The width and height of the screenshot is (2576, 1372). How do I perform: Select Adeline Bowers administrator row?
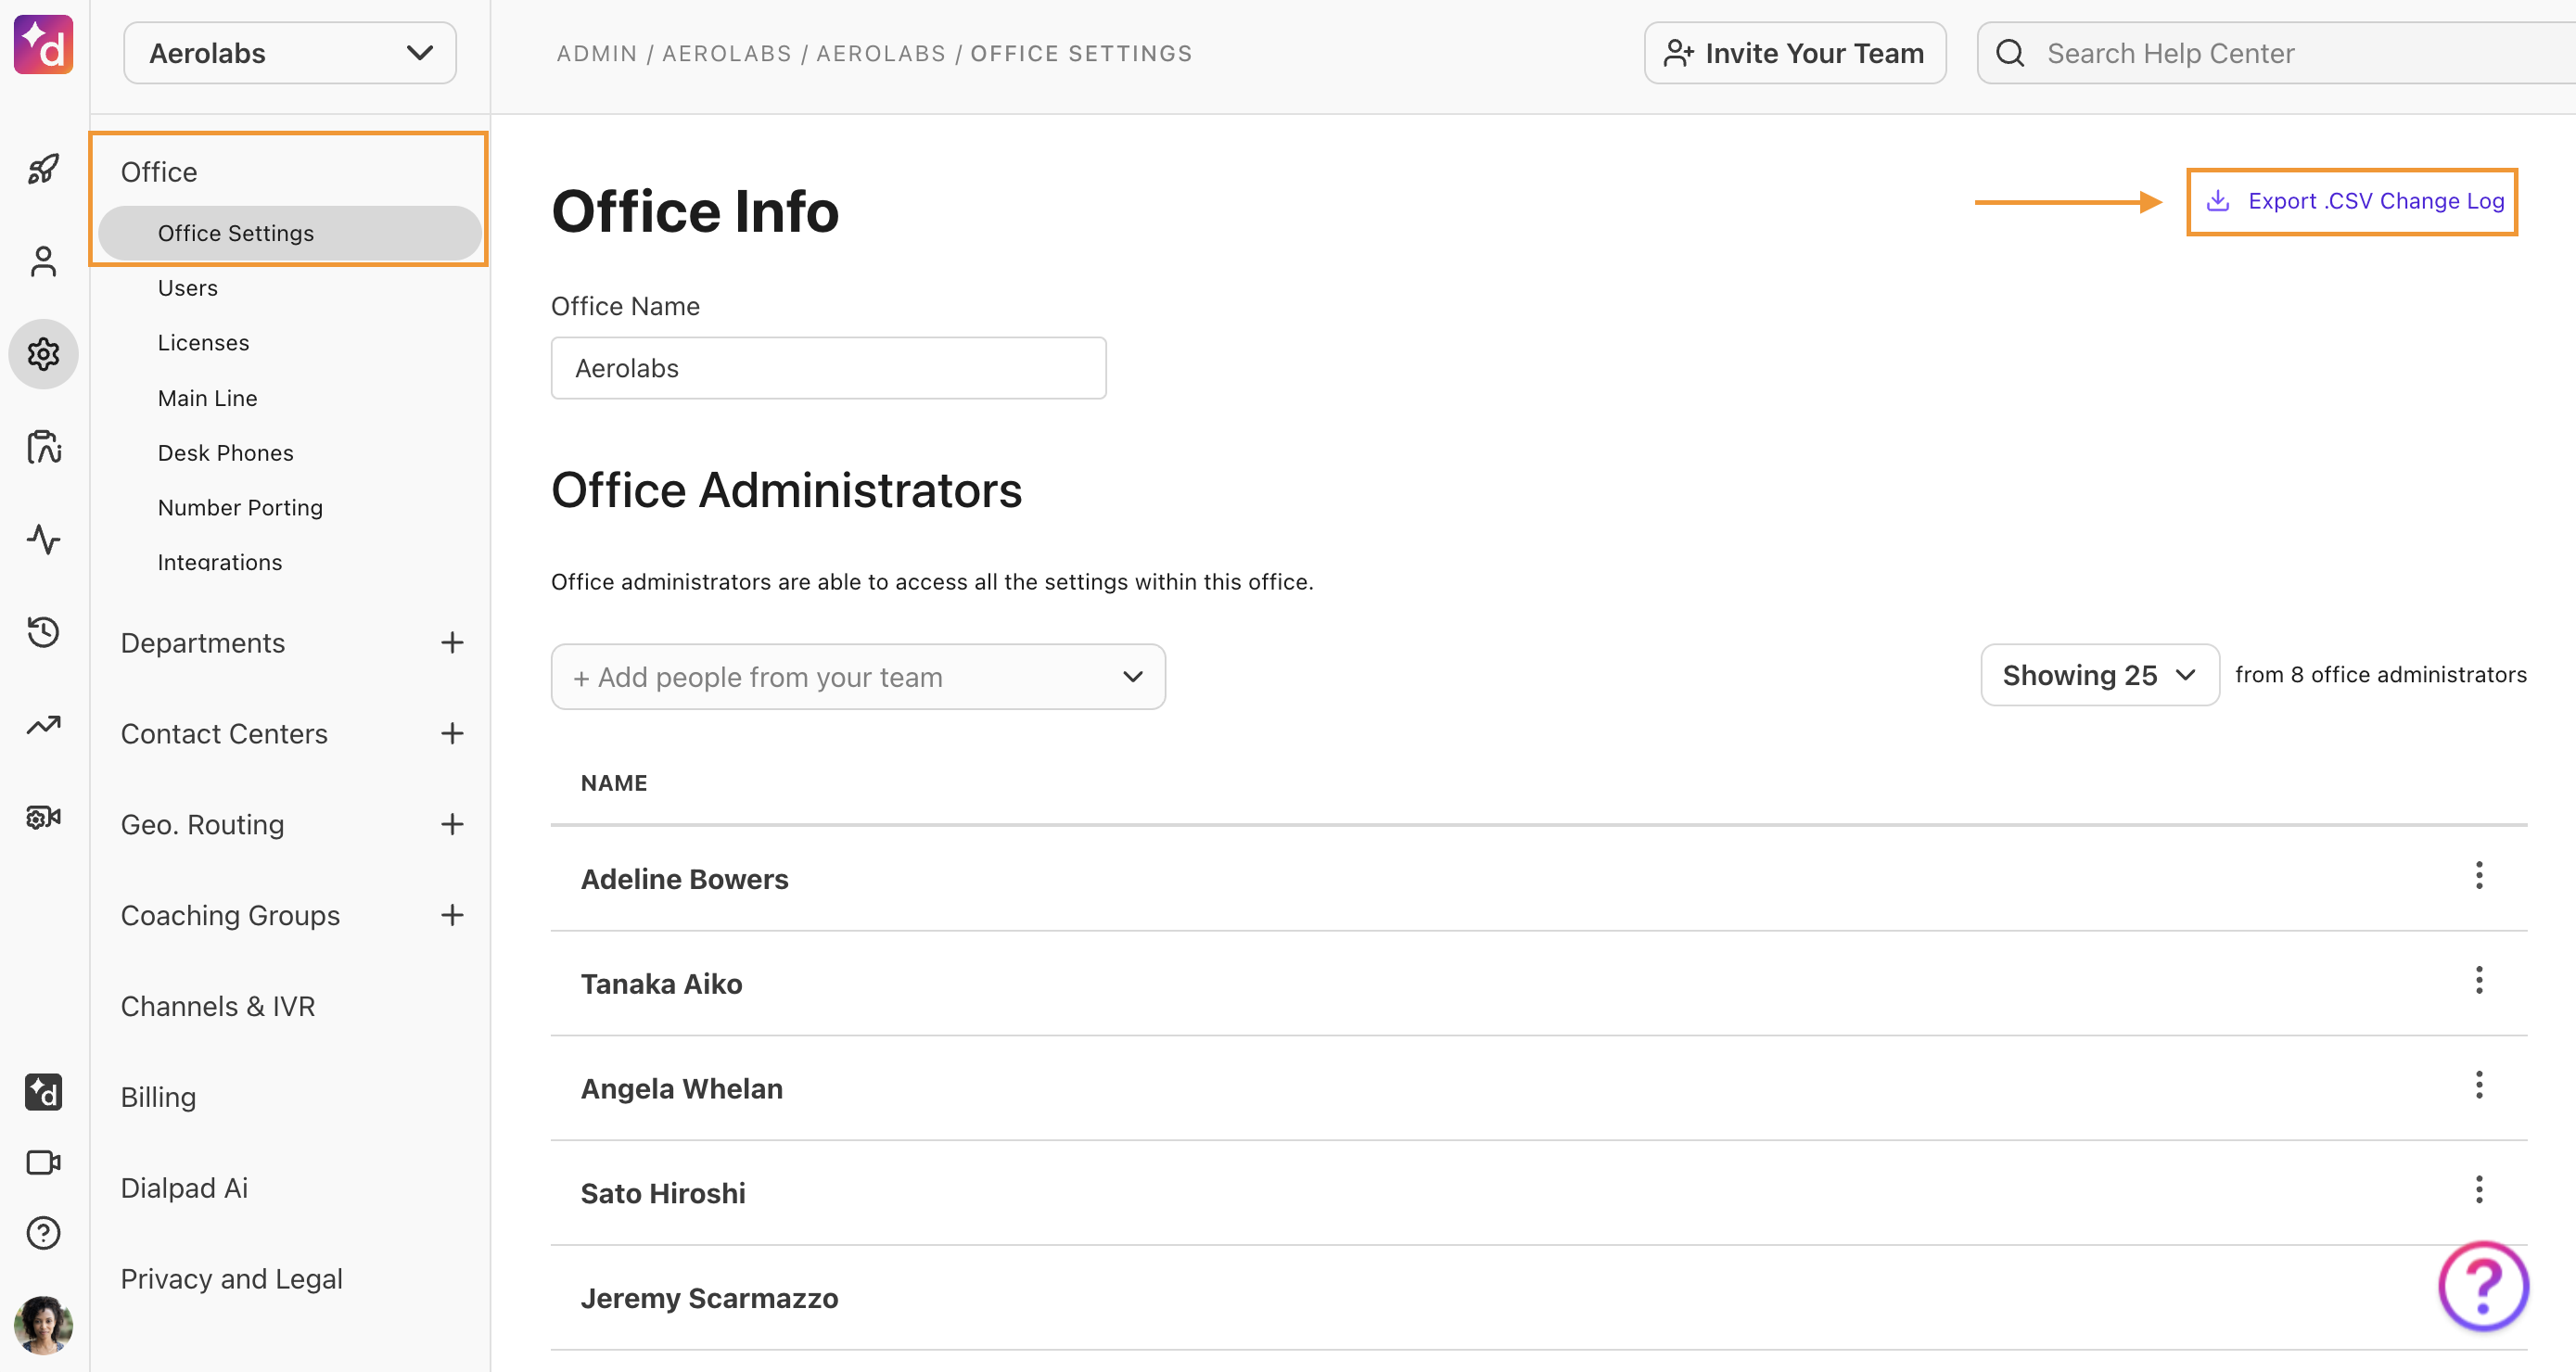[x=1539, y=879]
